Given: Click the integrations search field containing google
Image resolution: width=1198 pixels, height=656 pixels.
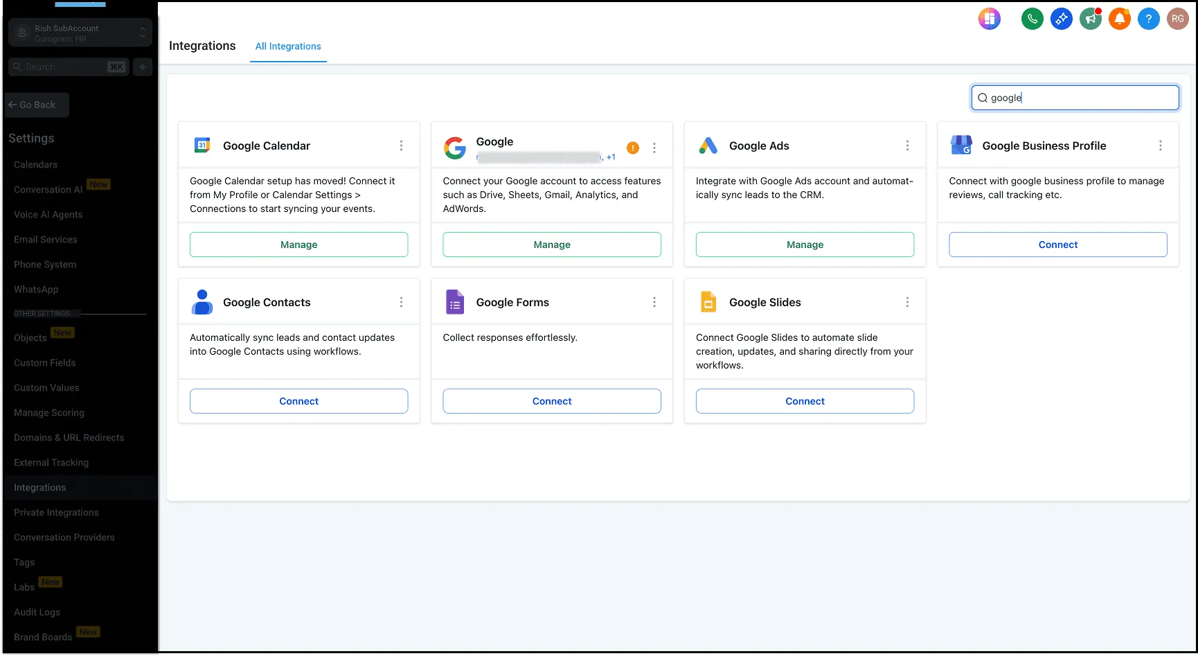Looking at the screenshot, I should click(x=1075, y=98).
